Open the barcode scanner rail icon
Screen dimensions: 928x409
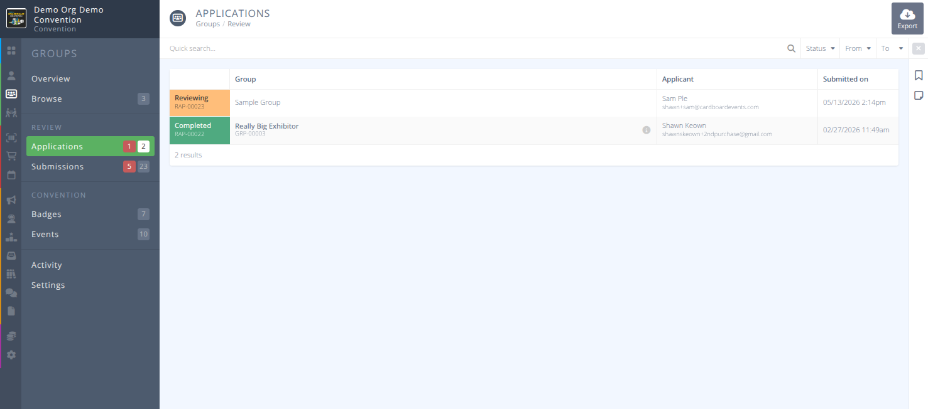11,137
